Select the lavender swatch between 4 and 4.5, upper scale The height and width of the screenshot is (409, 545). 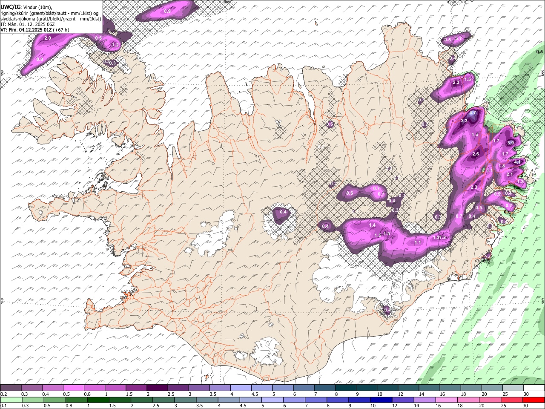[x=241, y=388]
